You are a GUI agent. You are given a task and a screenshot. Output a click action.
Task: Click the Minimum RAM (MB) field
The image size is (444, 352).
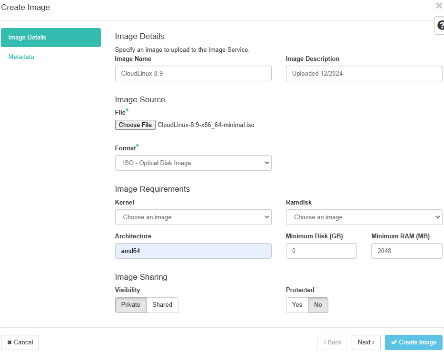407,251
